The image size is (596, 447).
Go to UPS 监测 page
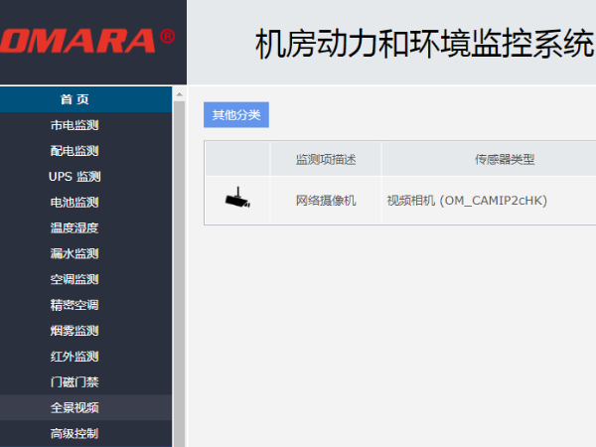[x=74, y=177]
